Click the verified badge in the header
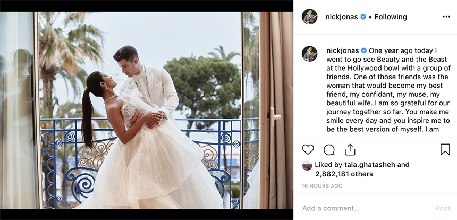 pos(363,17)
